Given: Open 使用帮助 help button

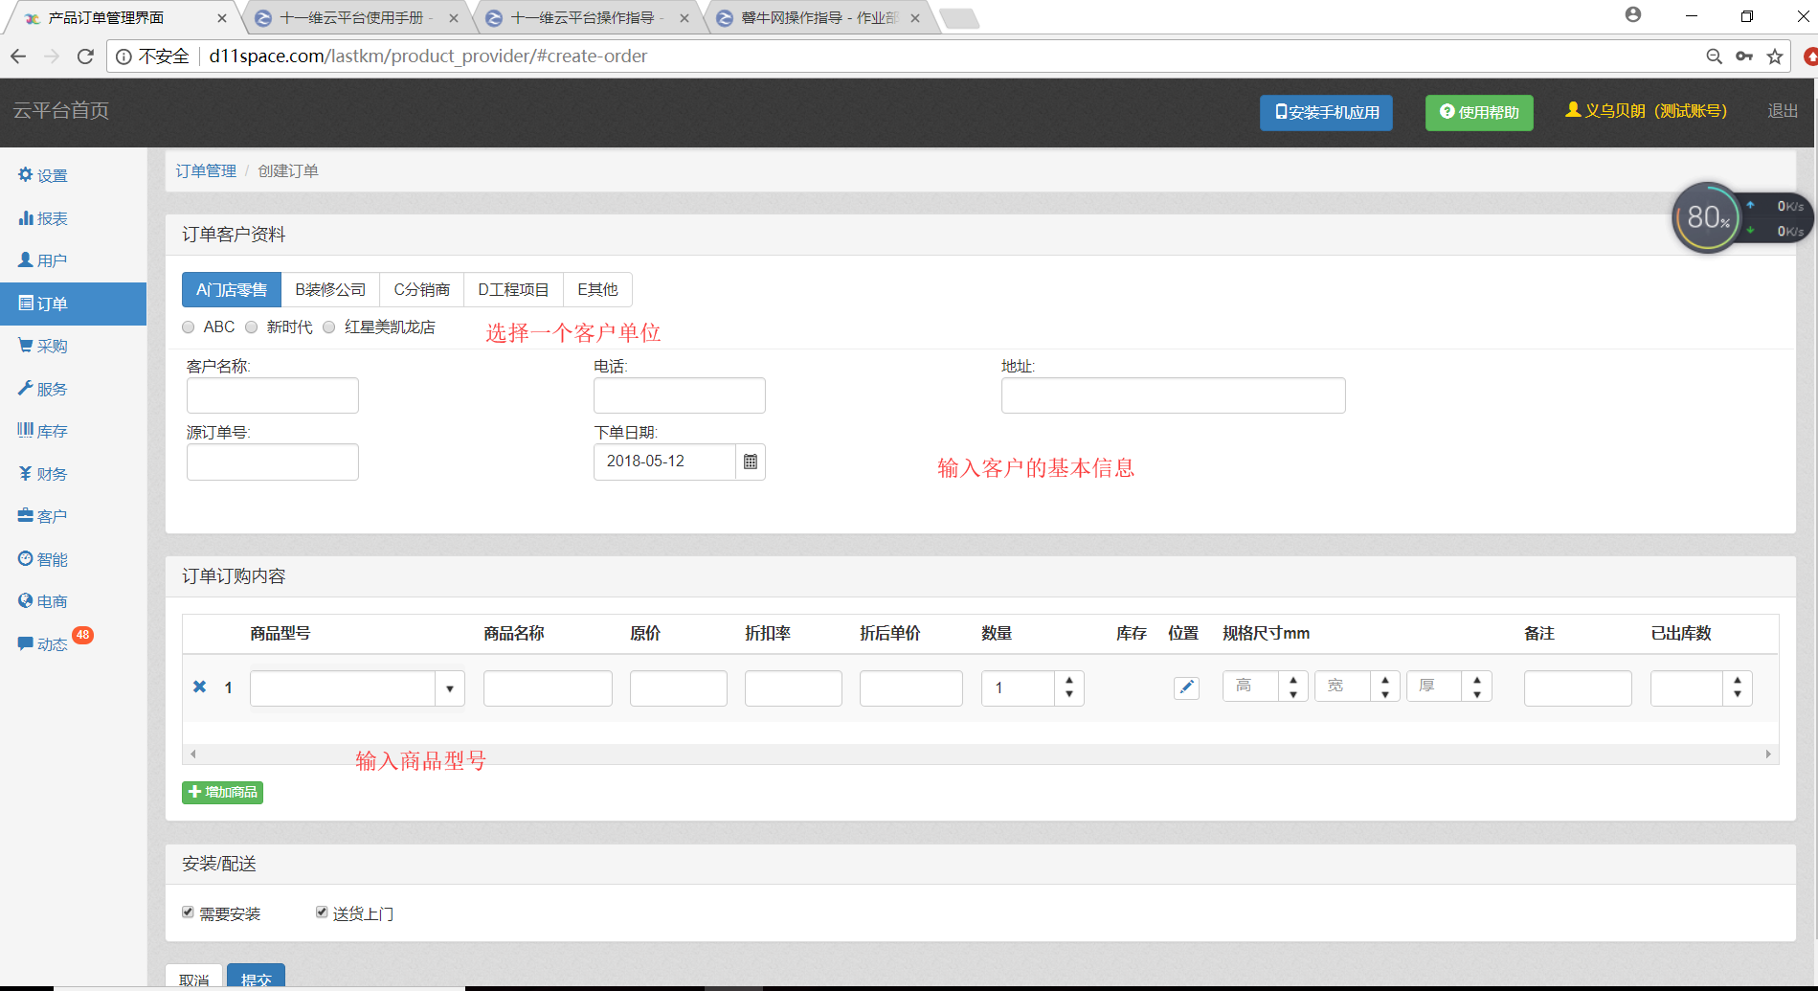Looking at the screenshot, I should [x=1479, y=113].
